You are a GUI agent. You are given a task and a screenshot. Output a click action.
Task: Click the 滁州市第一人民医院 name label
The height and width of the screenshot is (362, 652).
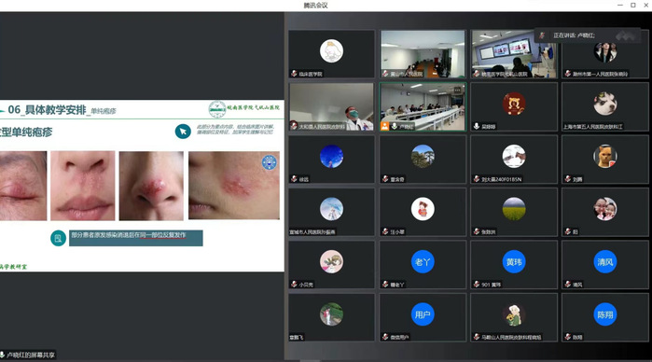(600, 74)
